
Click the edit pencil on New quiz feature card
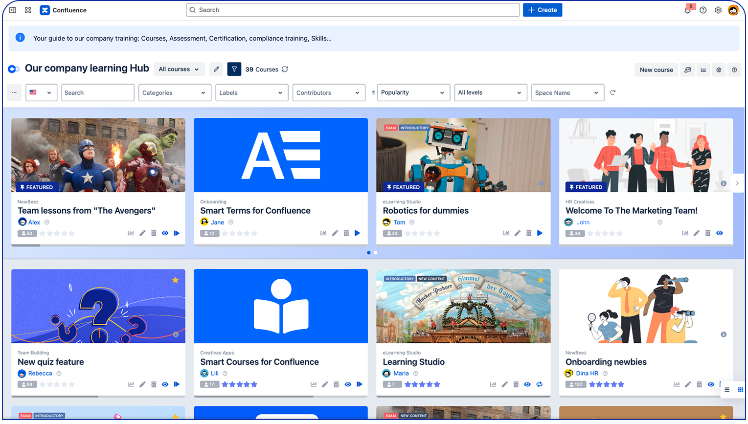click(142, 384)
